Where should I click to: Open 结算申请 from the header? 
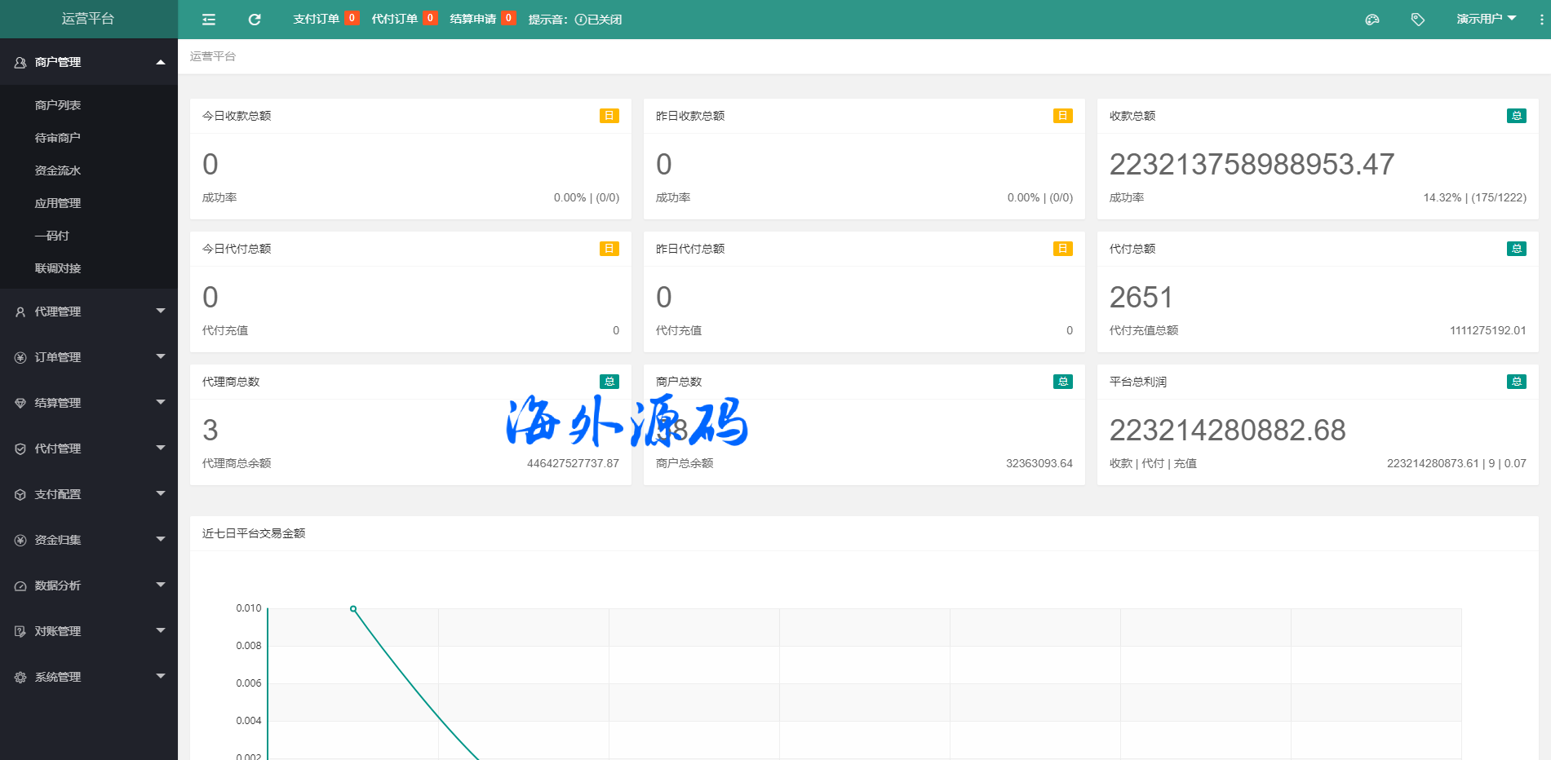(473, 19)
